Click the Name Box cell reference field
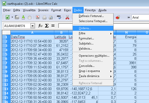Viewport: 149px width, 103px height. pyautogui.click(x=17, y=26)
